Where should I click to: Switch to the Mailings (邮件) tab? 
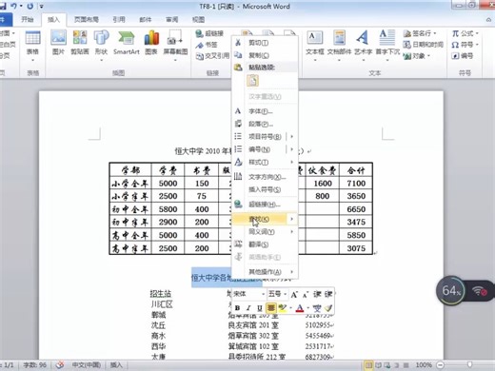[146, 20]
